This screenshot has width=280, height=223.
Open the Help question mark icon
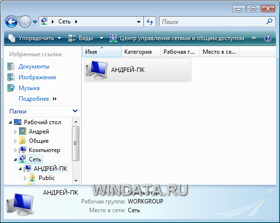point(268,38)
